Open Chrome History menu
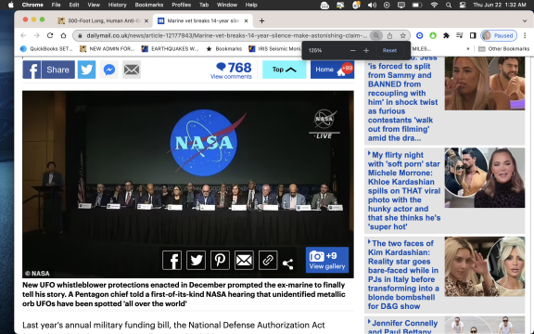The height and width of the screenshot is (334, 534). (117, 5)
